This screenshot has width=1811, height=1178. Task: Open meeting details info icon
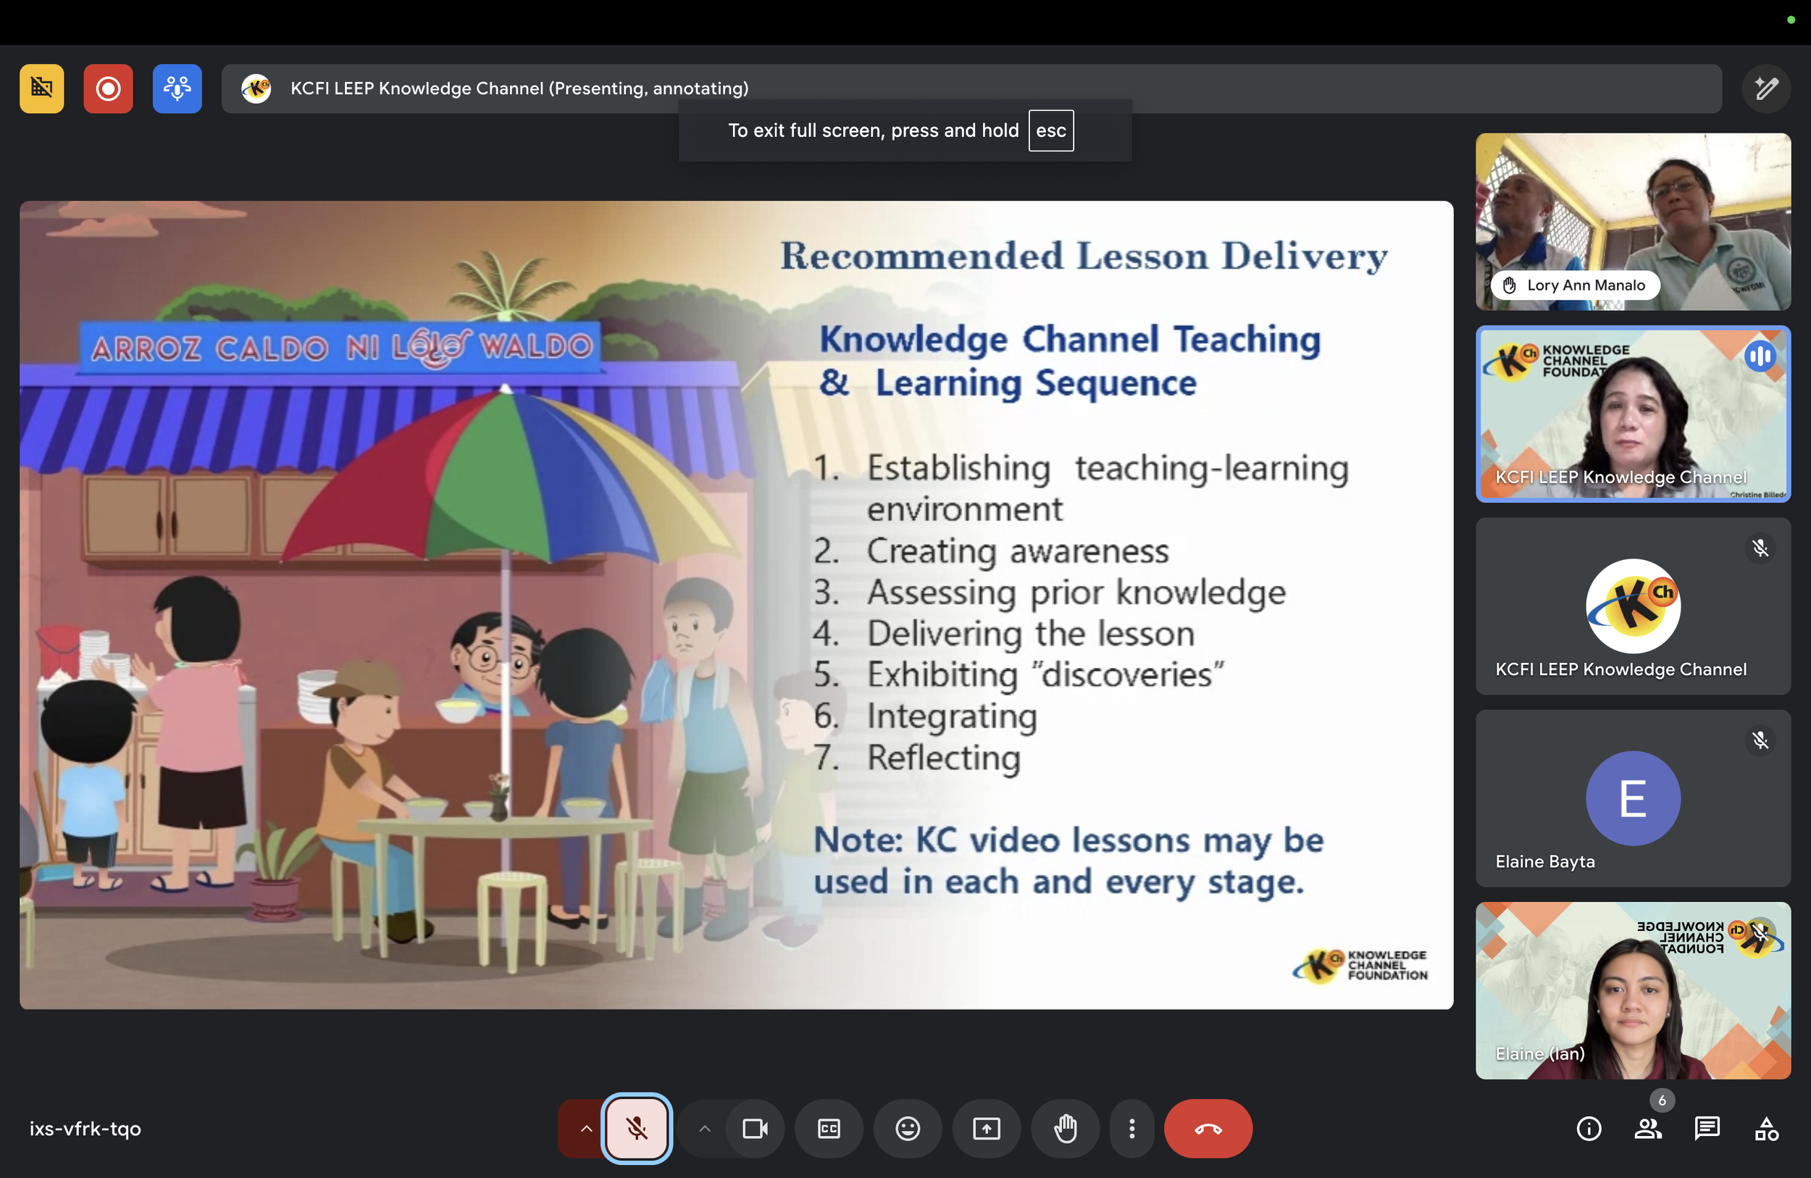coord(1589,1129)
